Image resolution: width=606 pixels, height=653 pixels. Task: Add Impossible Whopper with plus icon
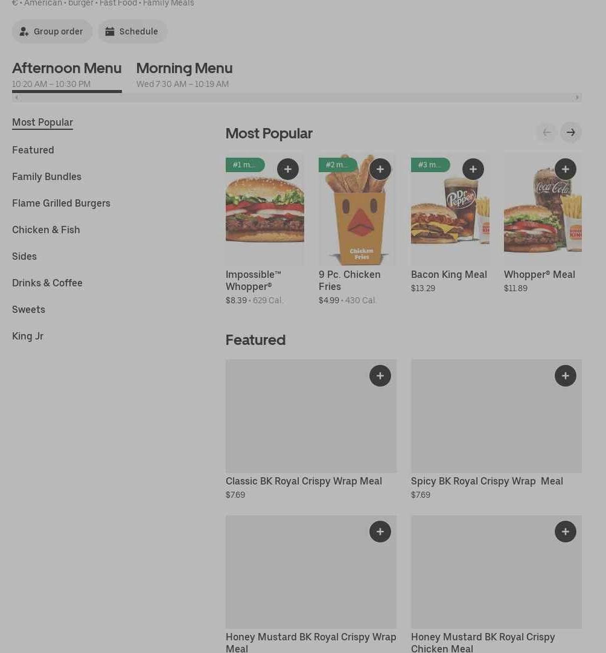click(288, 170)
